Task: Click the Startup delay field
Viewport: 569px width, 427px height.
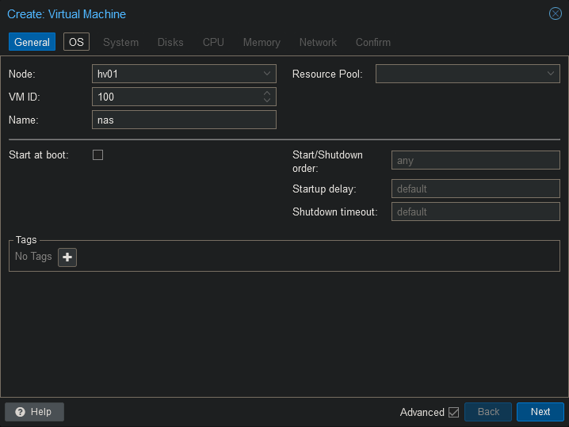Action: point(475,189)
